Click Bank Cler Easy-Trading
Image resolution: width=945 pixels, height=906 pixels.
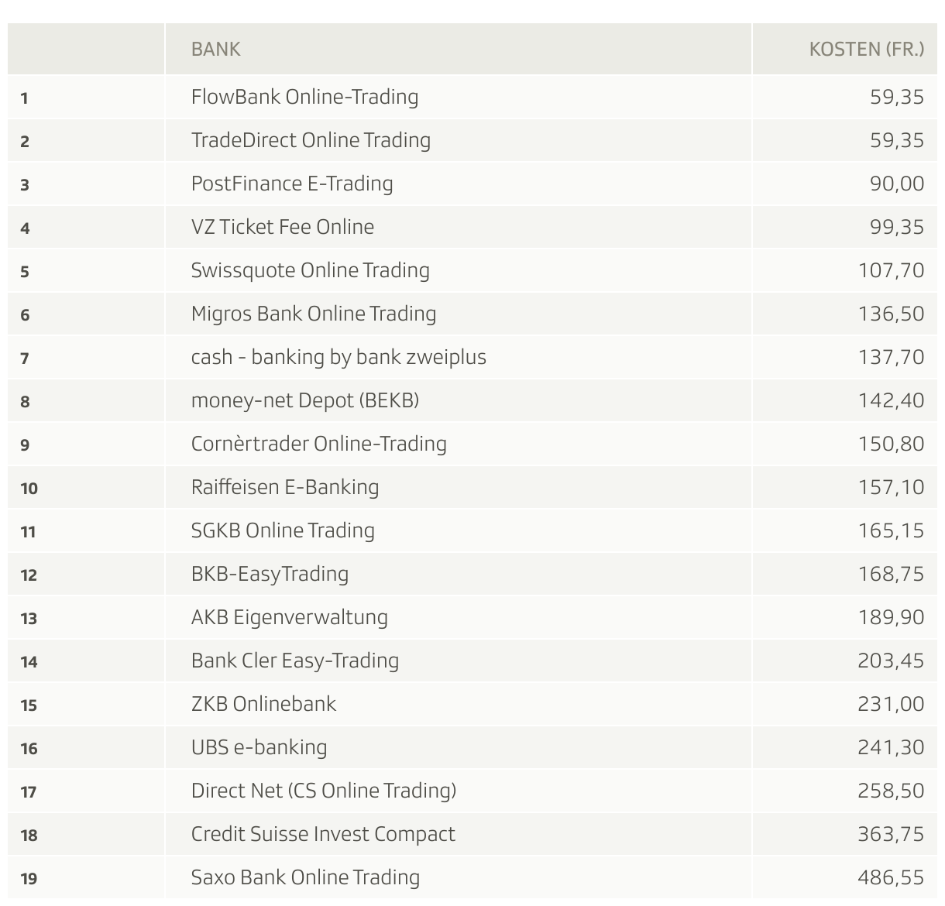[x=295, y=661]
